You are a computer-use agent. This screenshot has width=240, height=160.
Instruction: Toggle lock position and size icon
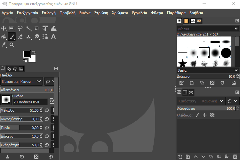pos(205,115)
